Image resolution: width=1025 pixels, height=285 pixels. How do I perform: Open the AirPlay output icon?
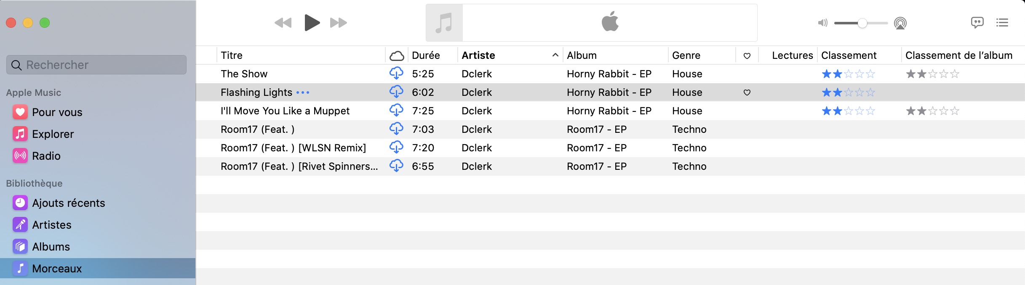click(x=900, y=23)
